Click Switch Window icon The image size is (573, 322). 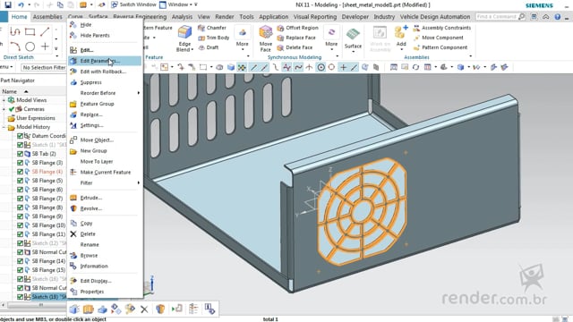tap(115, 4)
